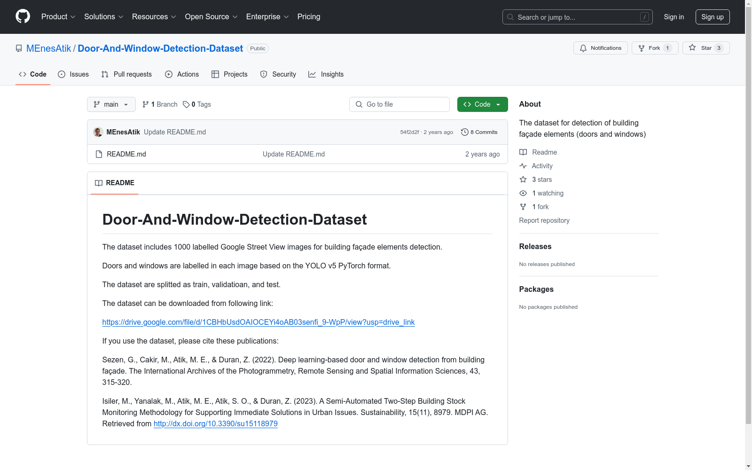Click the Notifications bell icon
Viewport: 752px width, 470px height.
(x=583, y=48)
